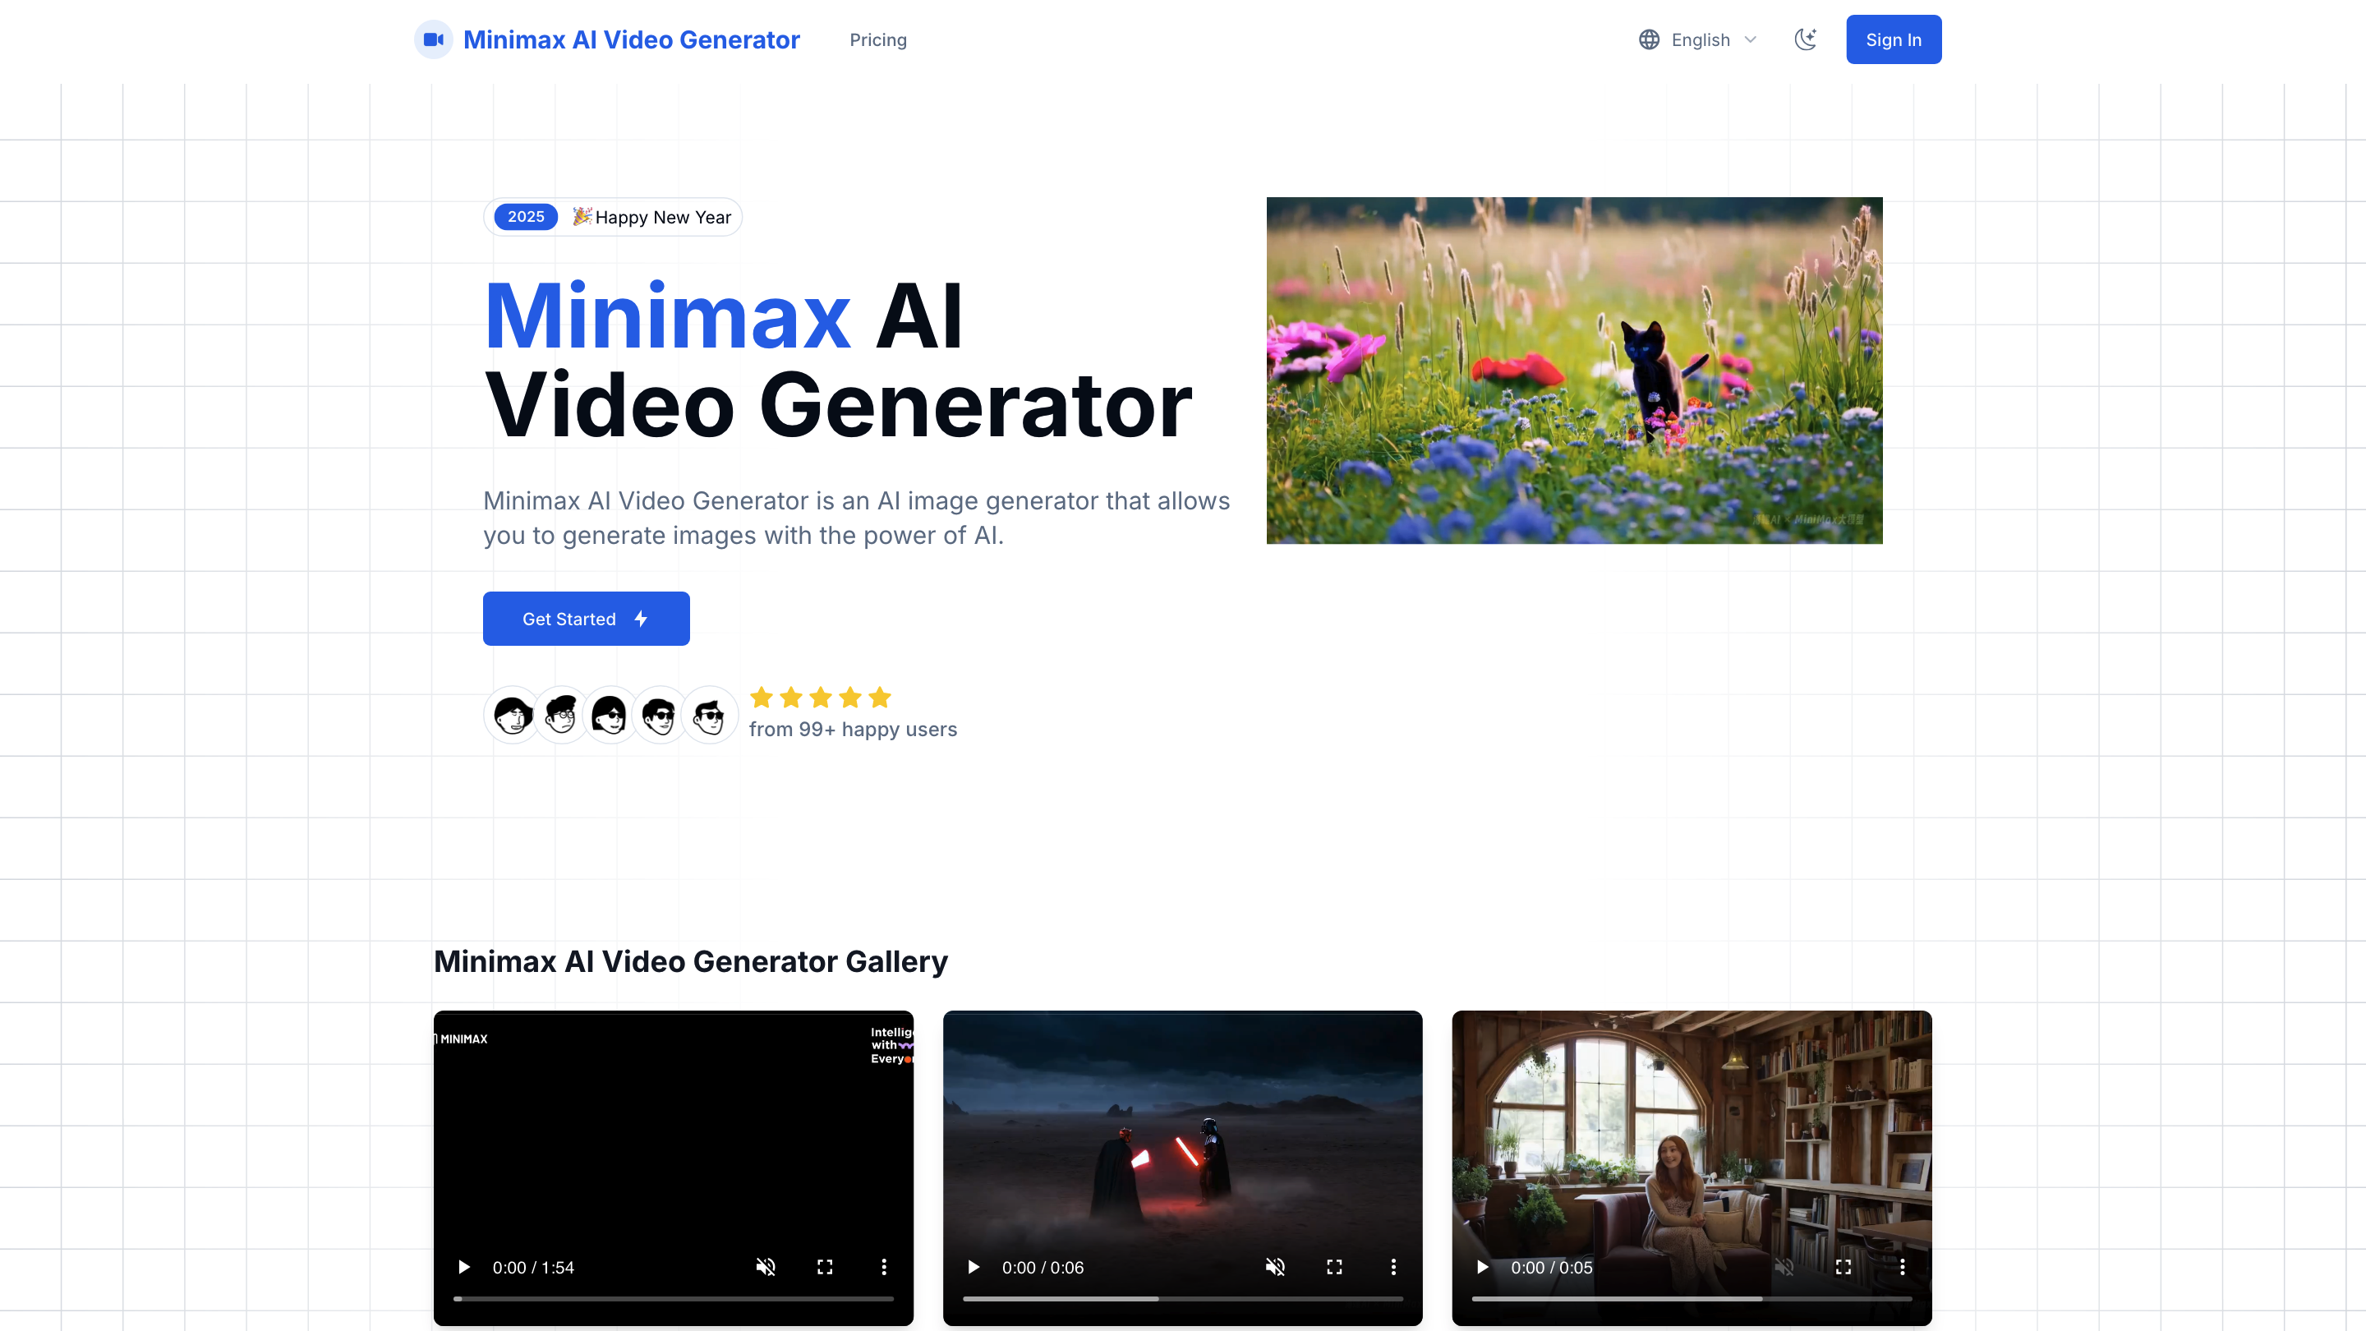Open fullscreen on the library room video
Viewport: 2366px width, 1331px height.
(x=1844, y=1267)
